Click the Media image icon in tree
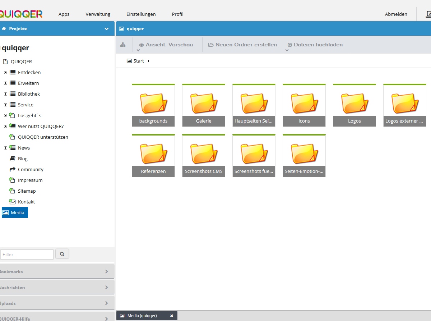Viewport: 431px width, 321px height. coord(5,212)
